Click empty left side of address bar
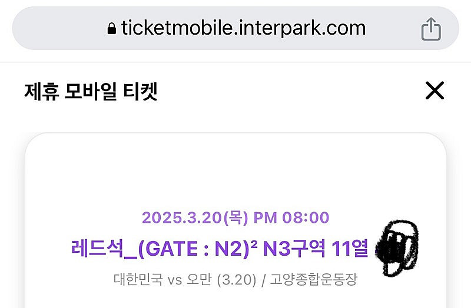Screen dimensions: 471x308 tap(60, 28)
